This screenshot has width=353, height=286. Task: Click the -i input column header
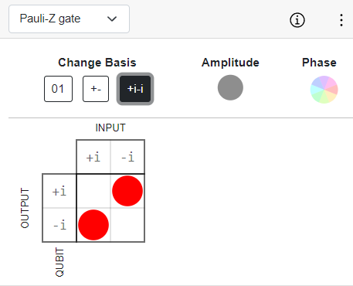point(127,157)
